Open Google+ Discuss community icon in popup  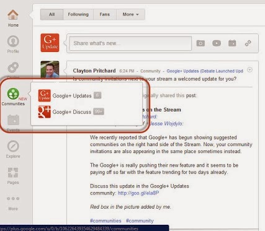click(44, 112)
